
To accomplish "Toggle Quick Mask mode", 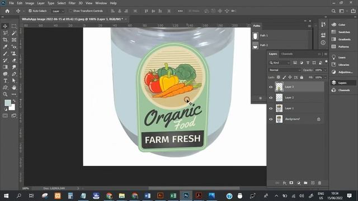I will (x=5, y=116).
